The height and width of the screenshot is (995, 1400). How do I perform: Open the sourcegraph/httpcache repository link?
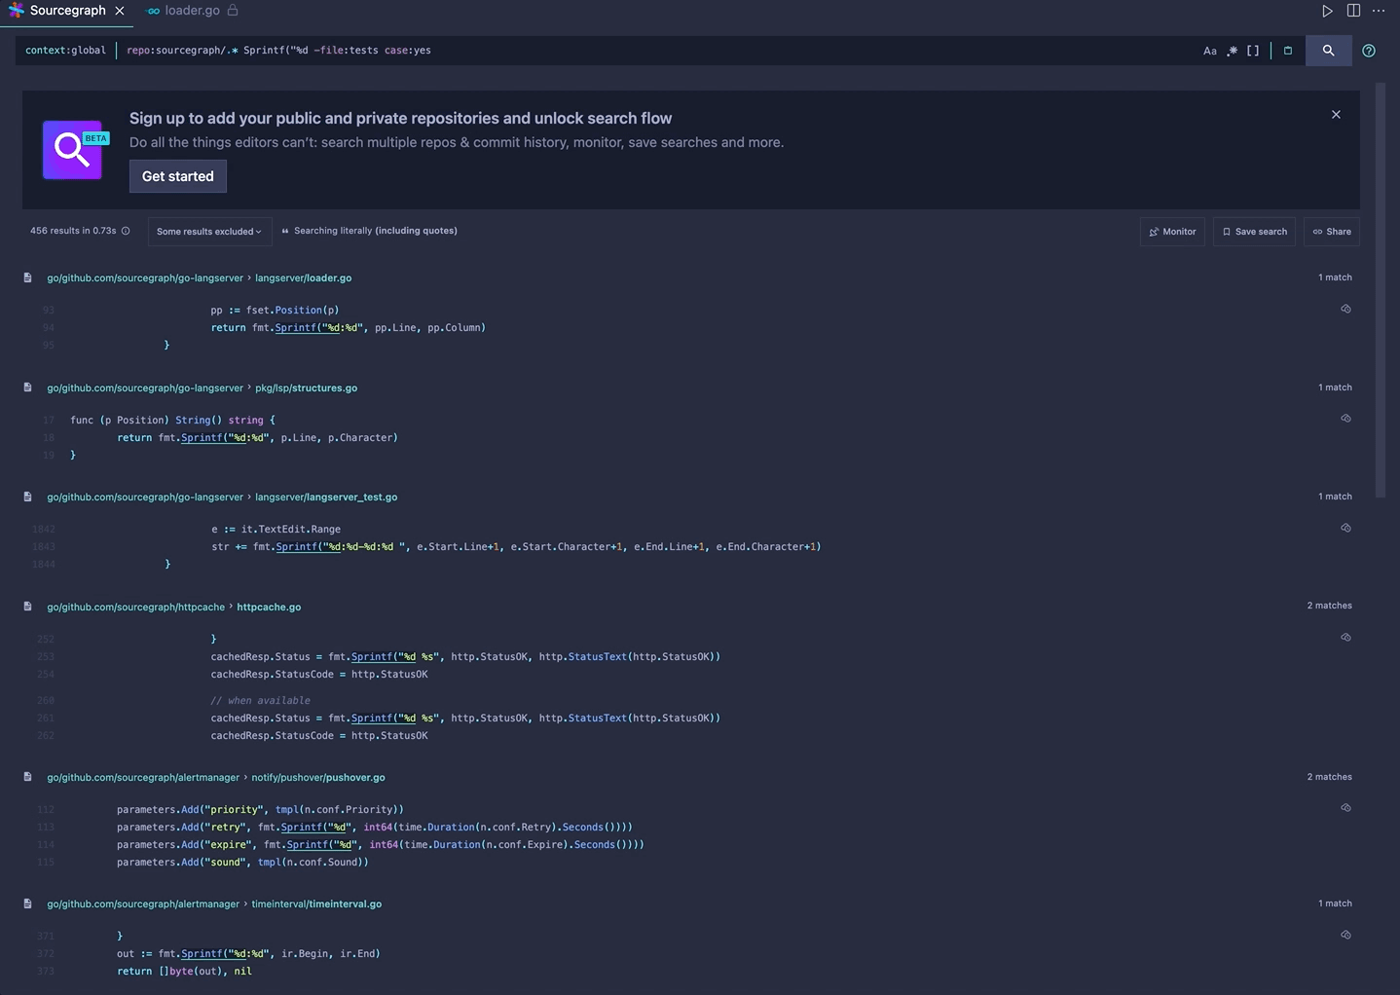[x=135, y=608]
